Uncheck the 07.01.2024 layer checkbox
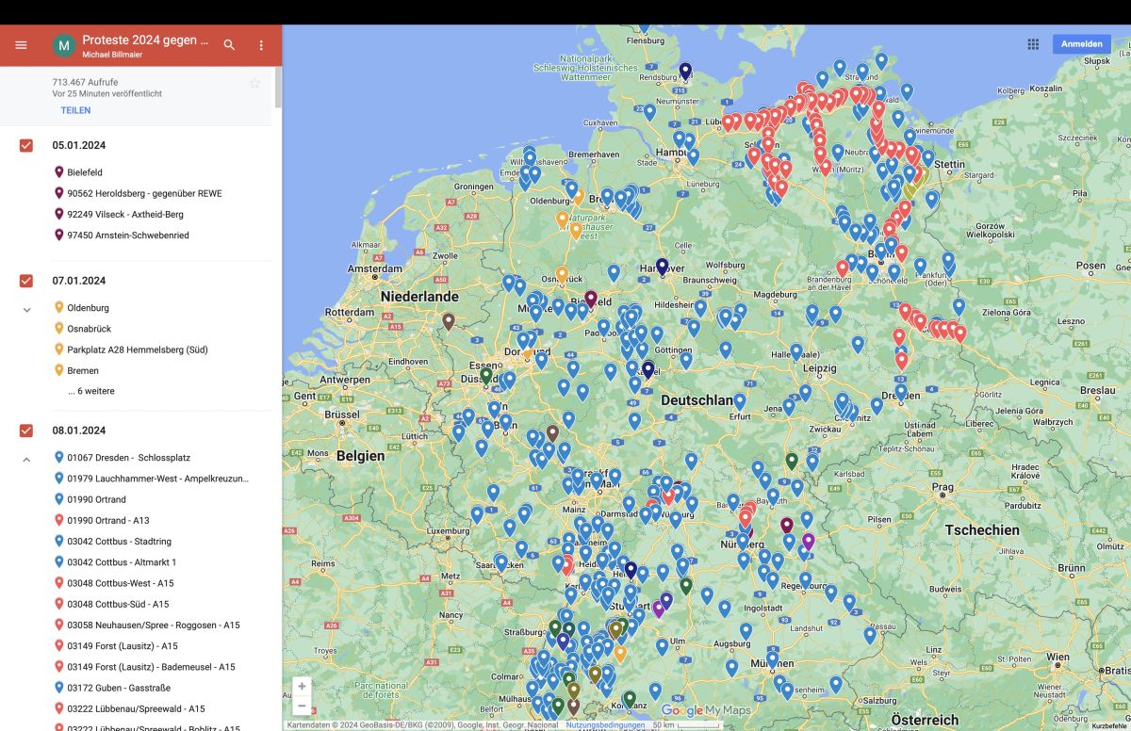This screenshot has height=731, width=1131. point(26,281)
